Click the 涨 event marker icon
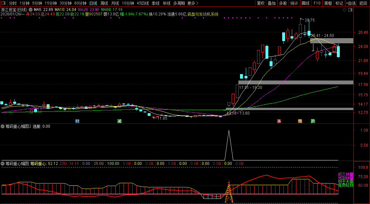The height and width of the screenshot is (204, 370). (x=279, y=121)
